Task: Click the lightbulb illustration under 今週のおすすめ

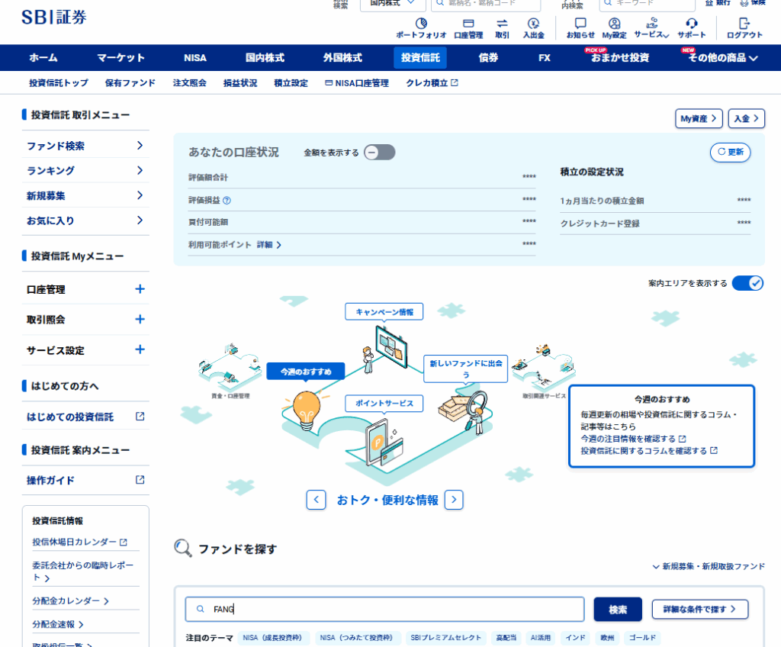Action: (x=306, y=410)
